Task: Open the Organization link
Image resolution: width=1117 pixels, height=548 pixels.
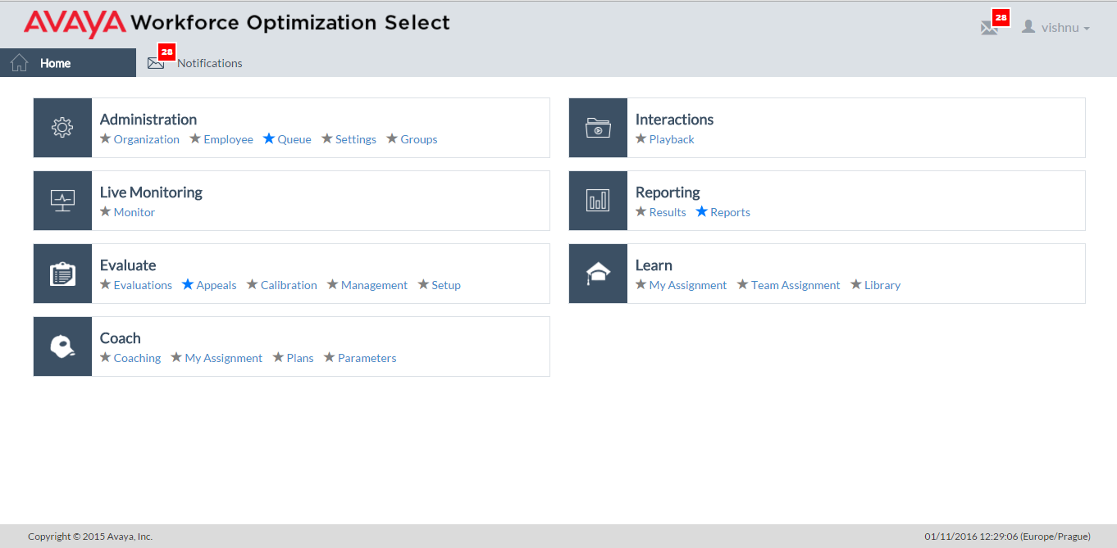Action: [x=147, y=139]
